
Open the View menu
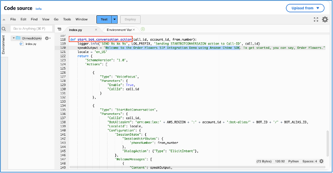click(x=46, y=20)
